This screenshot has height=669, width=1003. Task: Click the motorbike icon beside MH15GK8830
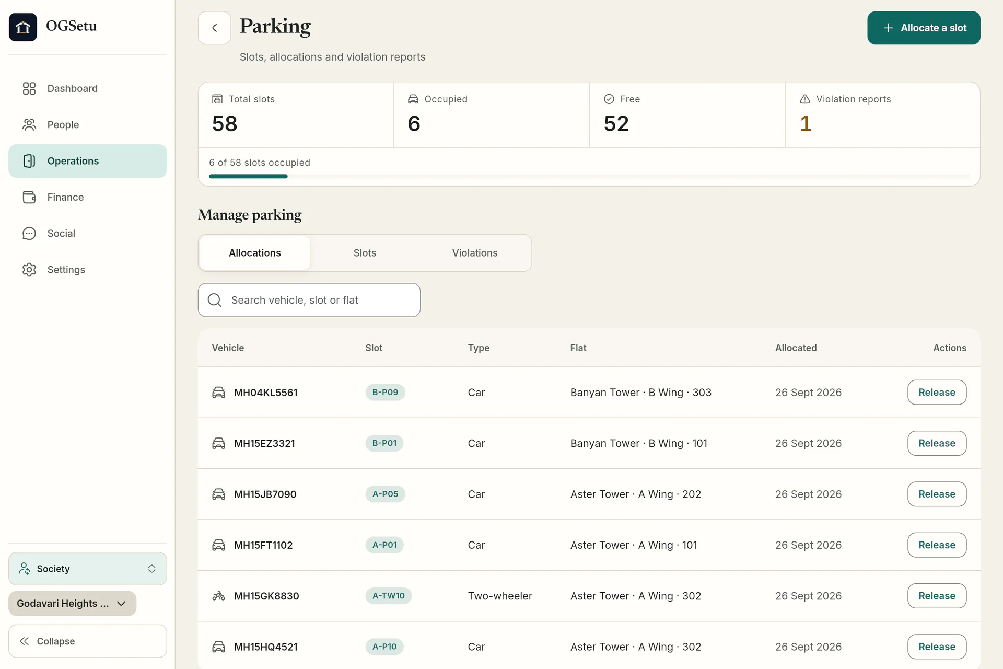click(x=218, y=596)
